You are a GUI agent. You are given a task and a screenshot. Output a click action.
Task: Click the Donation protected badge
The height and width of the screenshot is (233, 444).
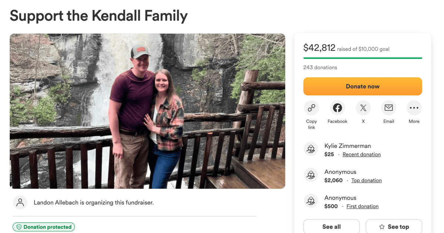pos(44,227)
